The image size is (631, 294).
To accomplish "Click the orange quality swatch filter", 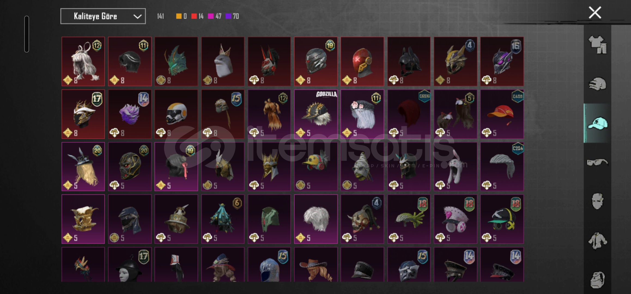I will click(x=179, y=16).
